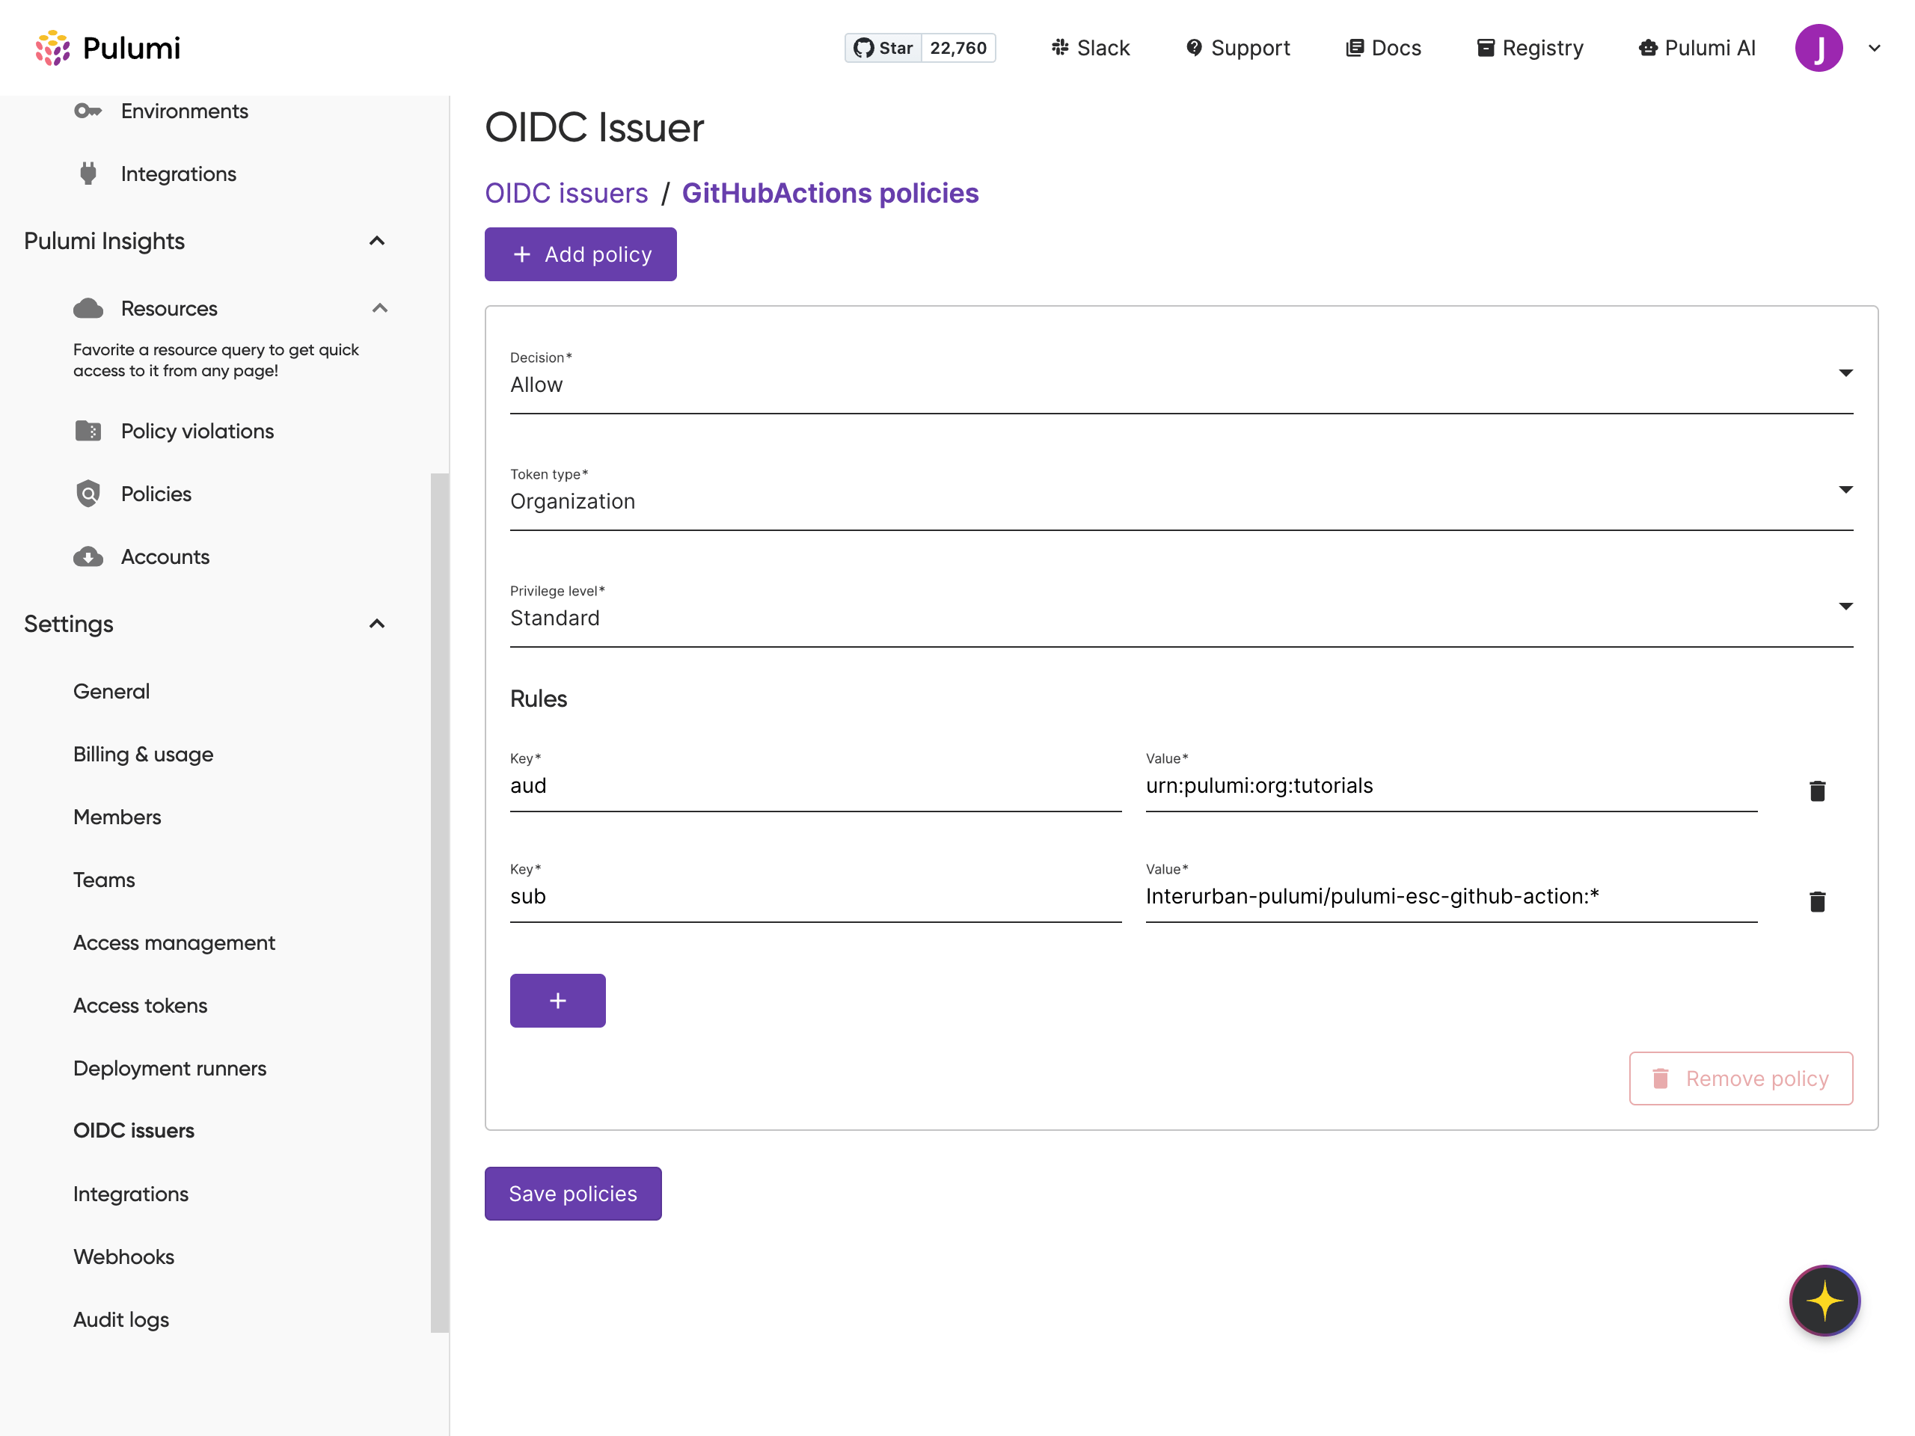Click the sub rule Value input field
This screenshot has height=1436, width=1915.
tap(1450, 896)
